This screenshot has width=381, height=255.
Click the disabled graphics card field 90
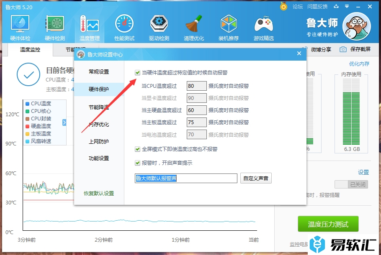197,98
